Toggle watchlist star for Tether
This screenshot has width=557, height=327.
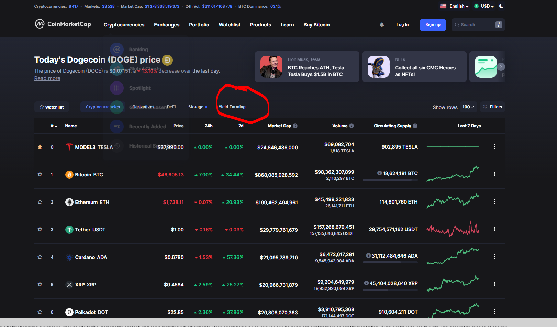[x=40, y=229]
